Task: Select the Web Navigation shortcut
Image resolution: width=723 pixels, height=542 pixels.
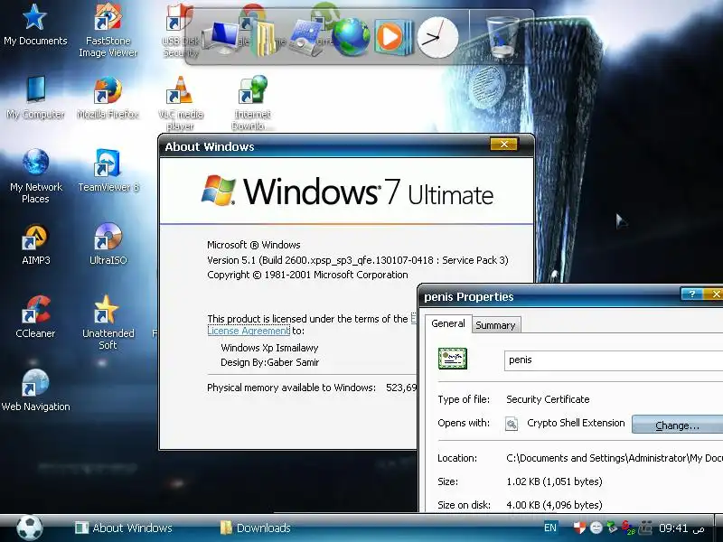Action: [x=35, y=391]
